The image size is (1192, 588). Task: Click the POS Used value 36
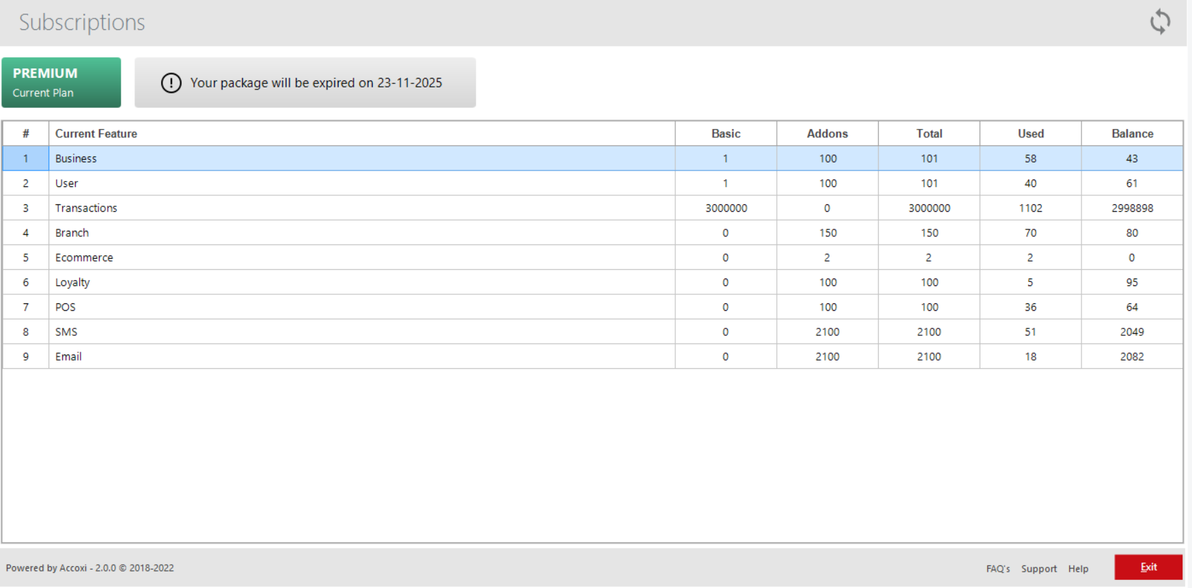[1030, 307]
